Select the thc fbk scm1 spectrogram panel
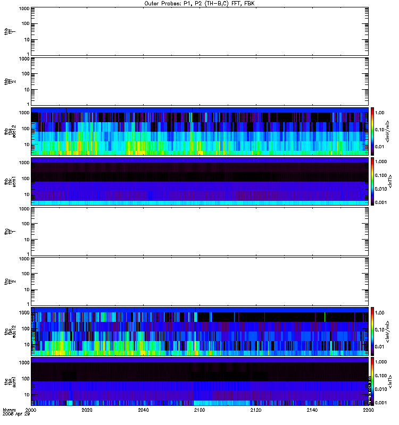Screen dimensions: 399x425 (199, 381)
